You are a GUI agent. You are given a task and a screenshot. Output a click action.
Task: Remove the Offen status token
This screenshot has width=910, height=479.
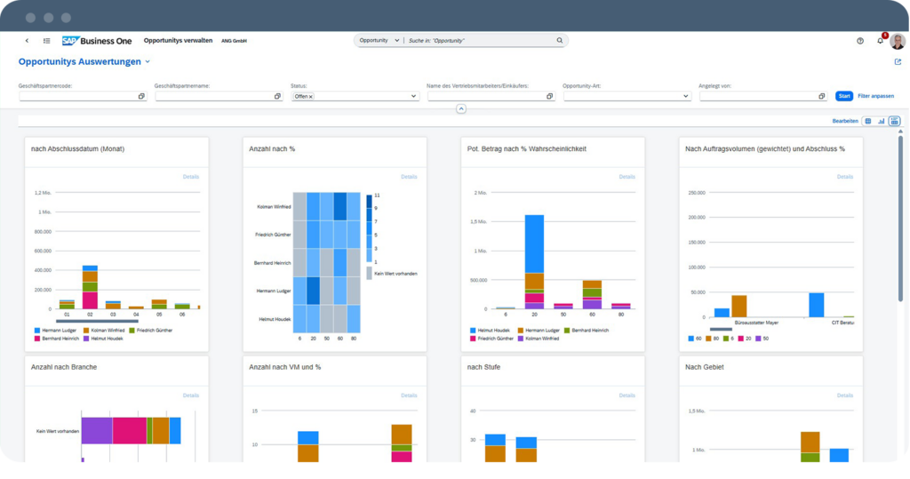(x=311, y=96)
